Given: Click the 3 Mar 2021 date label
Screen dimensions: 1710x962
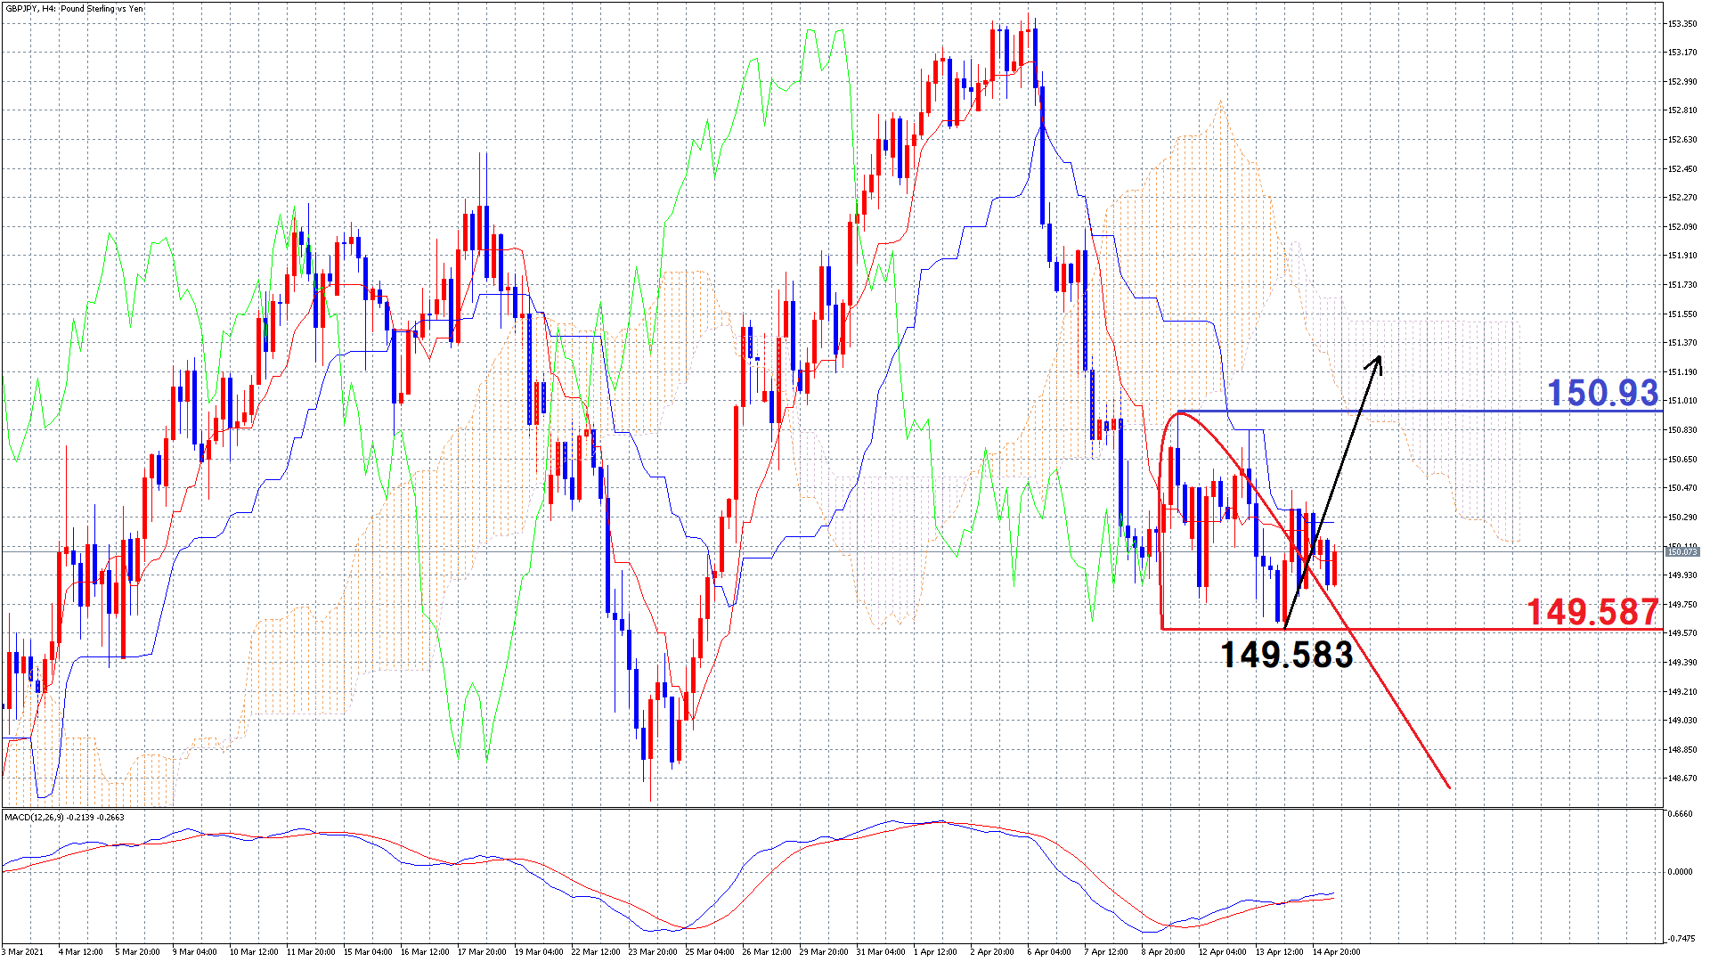Looking at the screenshot, I should tap(23, 952).
